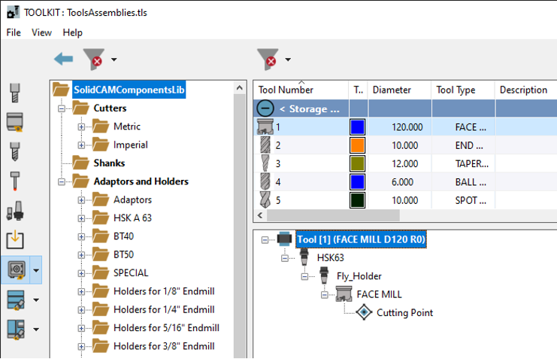
Task: Expand the BT50 folder
Action: click(81, 255)
